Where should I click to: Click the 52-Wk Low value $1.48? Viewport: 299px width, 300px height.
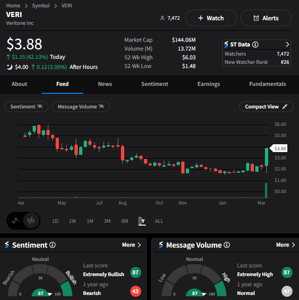coord(189,66)
